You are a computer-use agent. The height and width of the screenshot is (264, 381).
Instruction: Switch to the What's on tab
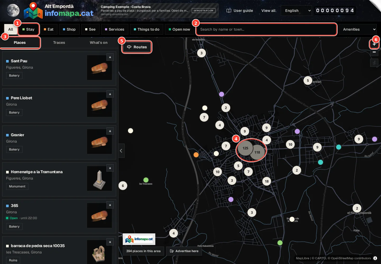tap(99, 43)
